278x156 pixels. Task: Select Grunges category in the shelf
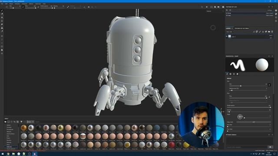[9, 127]
